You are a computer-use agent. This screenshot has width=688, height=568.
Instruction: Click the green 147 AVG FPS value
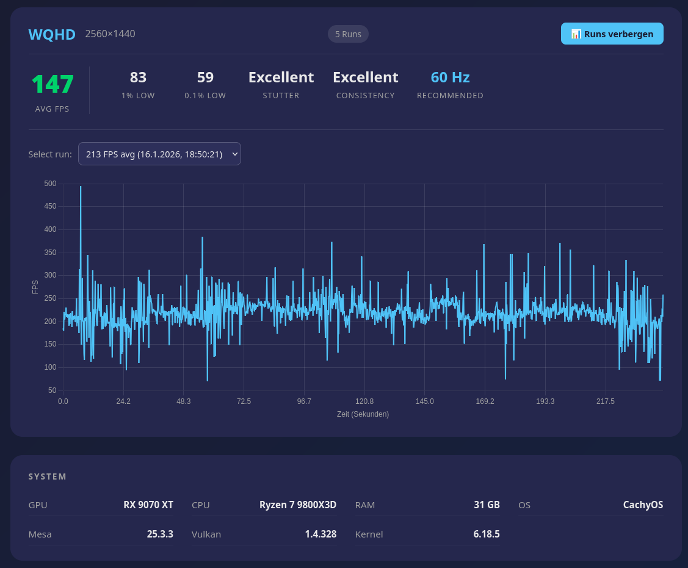coord(53,84)
